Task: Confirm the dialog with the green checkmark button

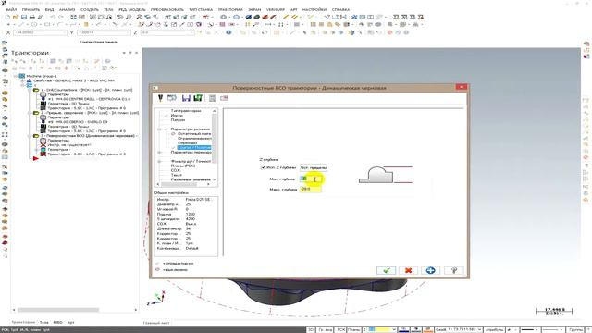Action: pyautogui.click(x=386, y=270)
